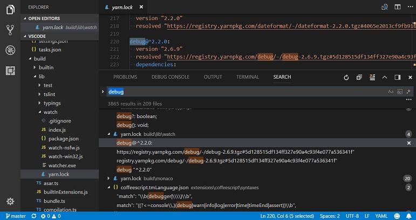Open the Extensions view
The width and height of the screenshot is (416, 220).
pos(10,71)
